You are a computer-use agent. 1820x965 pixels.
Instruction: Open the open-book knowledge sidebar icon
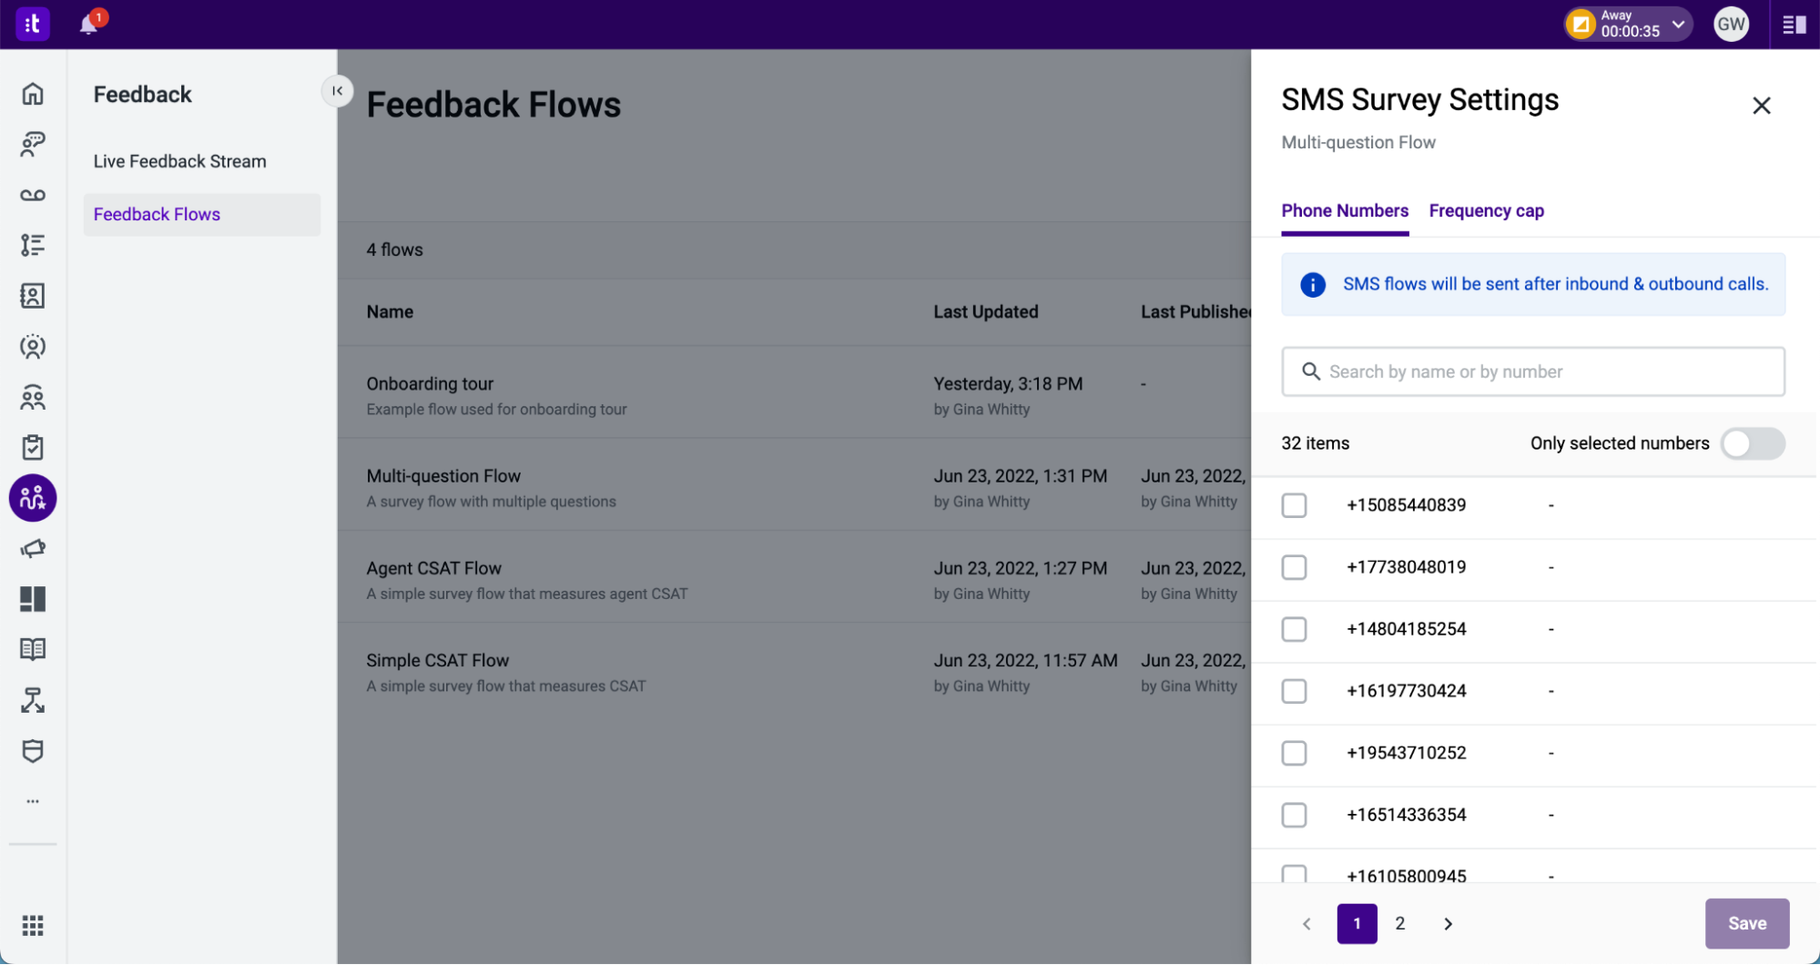tap(33, 649)
